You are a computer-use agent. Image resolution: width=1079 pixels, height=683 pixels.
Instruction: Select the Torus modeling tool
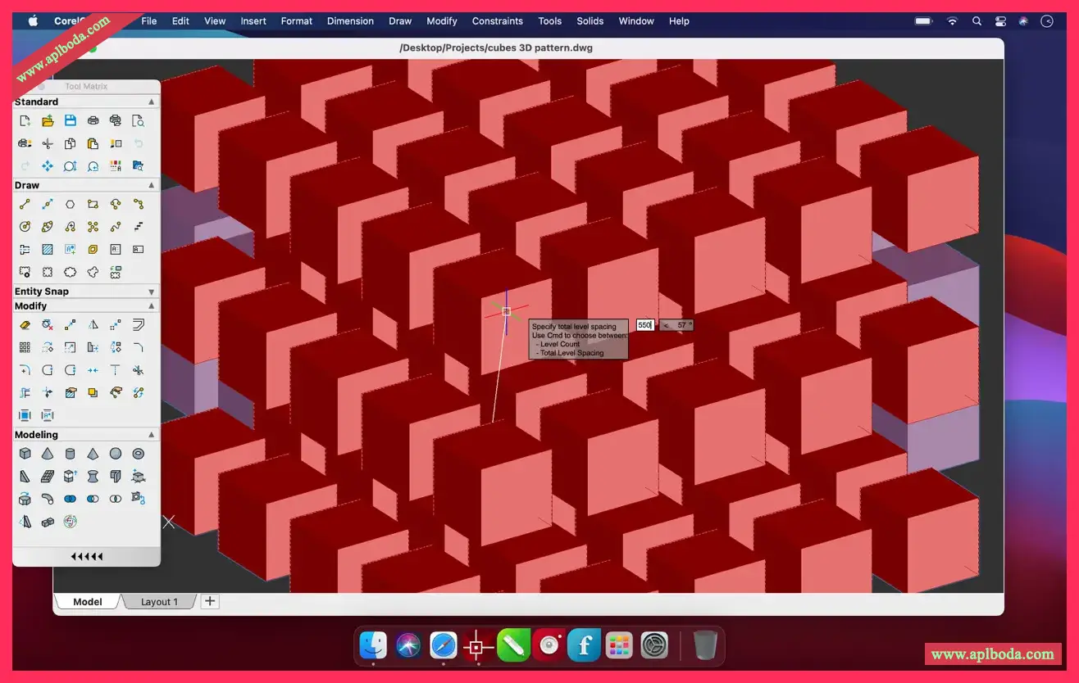139,453
